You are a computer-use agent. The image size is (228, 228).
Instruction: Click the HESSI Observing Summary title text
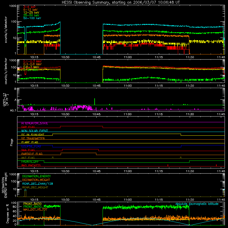coord(121,3)
